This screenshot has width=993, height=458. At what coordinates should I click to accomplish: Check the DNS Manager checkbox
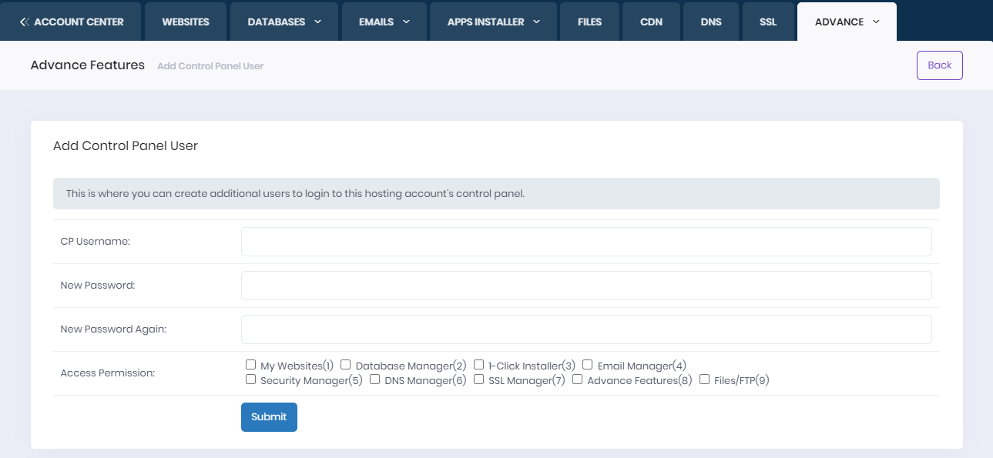coord(374,379)
